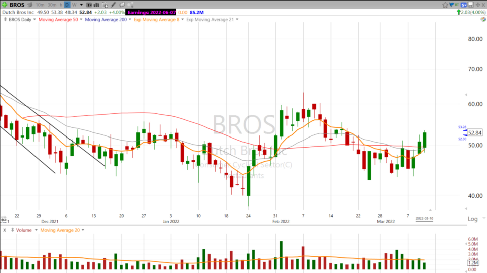Expand Moving Average 50 options arrow
Image resolution: width=487 pixels, height=273 pixels.
click(81, 20)
